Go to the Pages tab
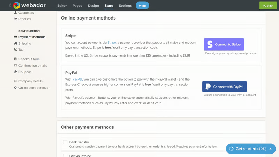Image resolution: width=279 pixels, height=157 pixels. click(x=77, y=6)
